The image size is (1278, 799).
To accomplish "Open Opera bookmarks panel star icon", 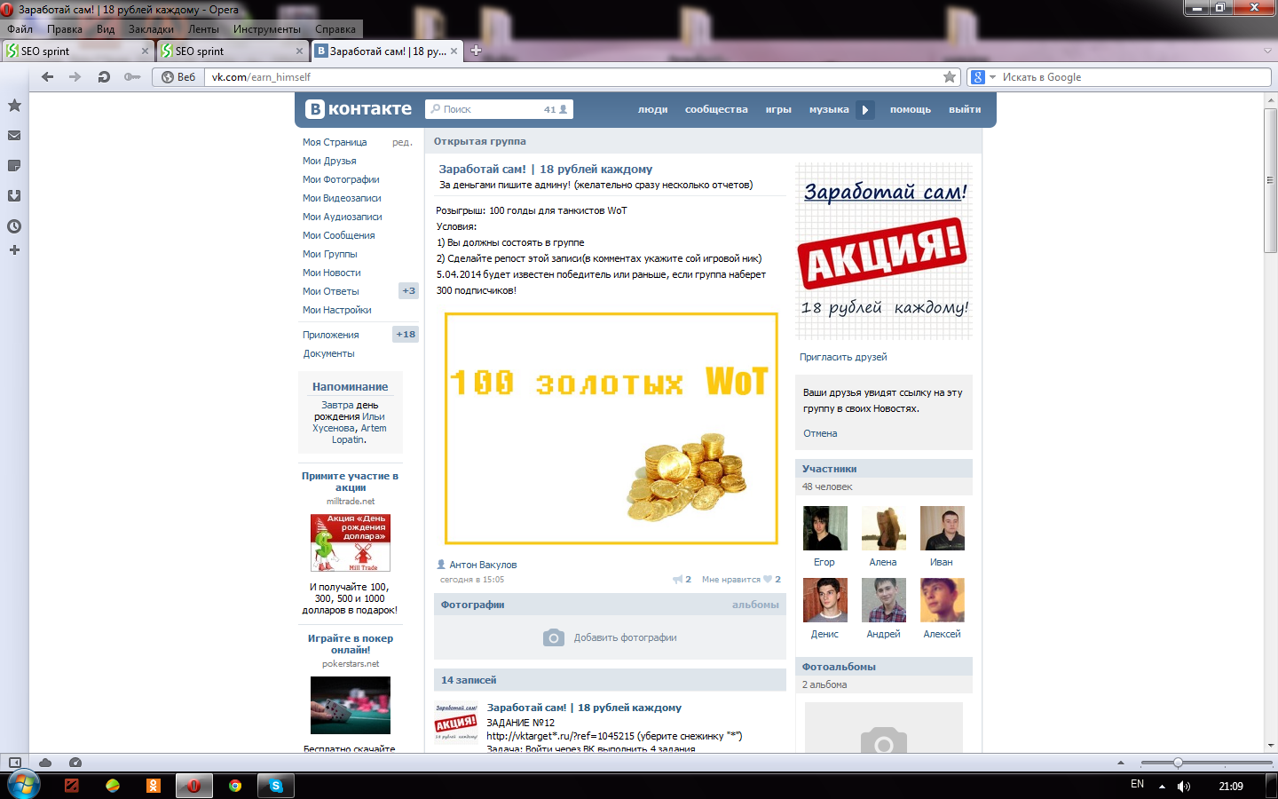I will pyautogui.click(x=14, y=106).
